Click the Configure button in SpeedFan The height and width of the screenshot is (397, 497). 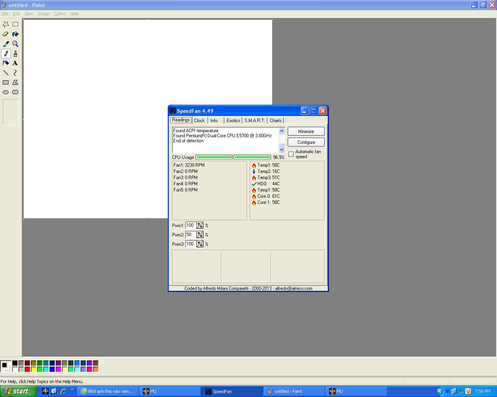click(306, 142)
